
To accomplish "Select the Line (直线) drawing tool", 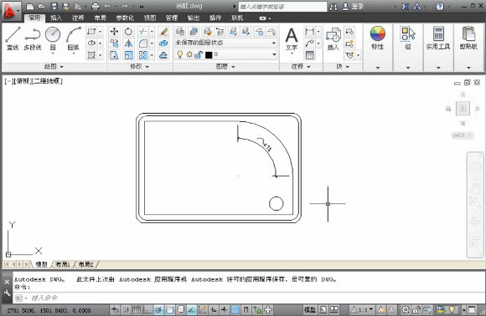I will [x=13, y=38].
